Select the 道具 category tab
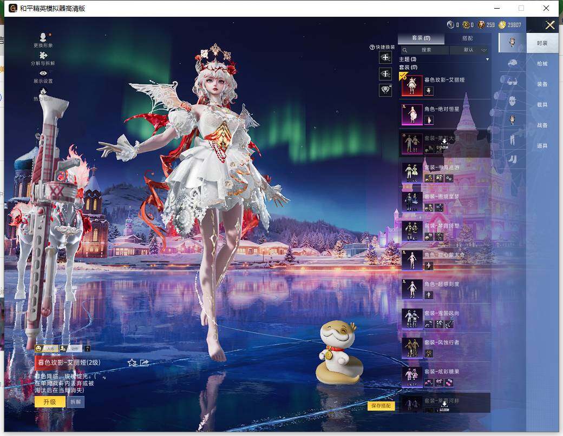The image size is (563, 436). 542,145
